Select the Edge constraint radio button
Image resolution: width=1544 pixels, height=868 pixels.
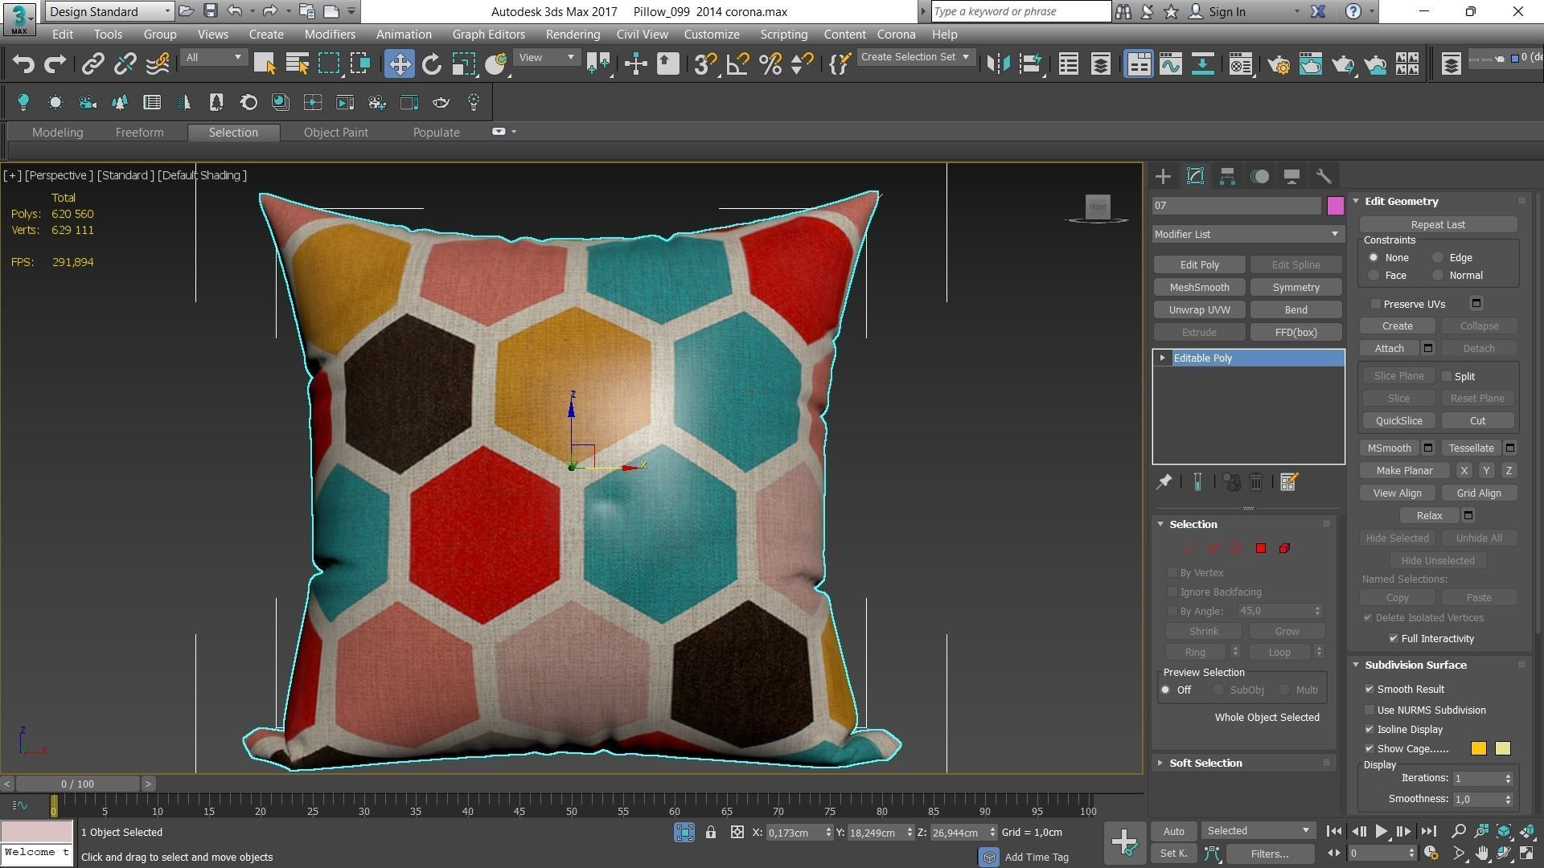[1438, 258]
